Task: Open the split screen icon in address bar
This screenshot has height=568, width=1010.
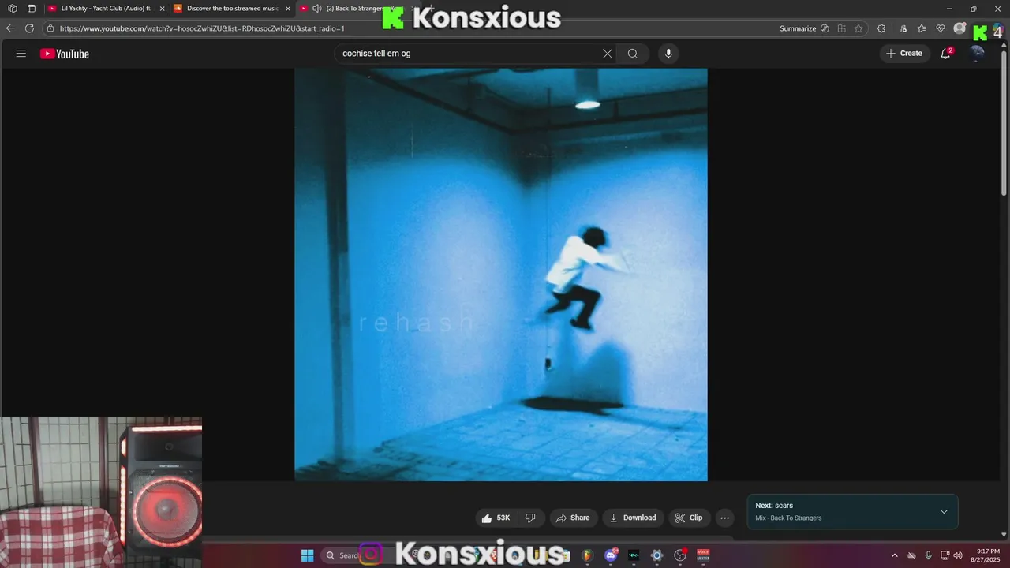Action: (842, 28)
